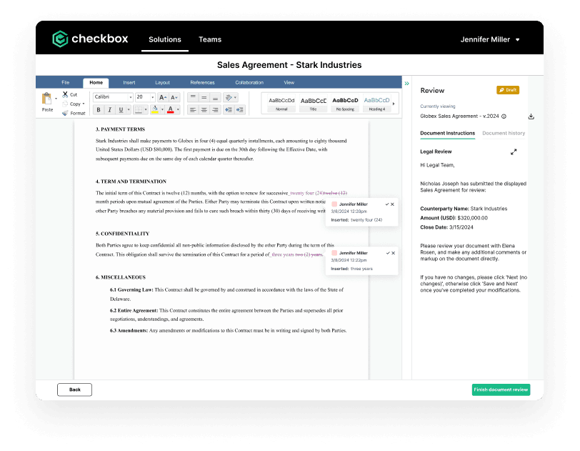Toggle italic formatting
Screen dimensions: 580x451
(109, 109)
